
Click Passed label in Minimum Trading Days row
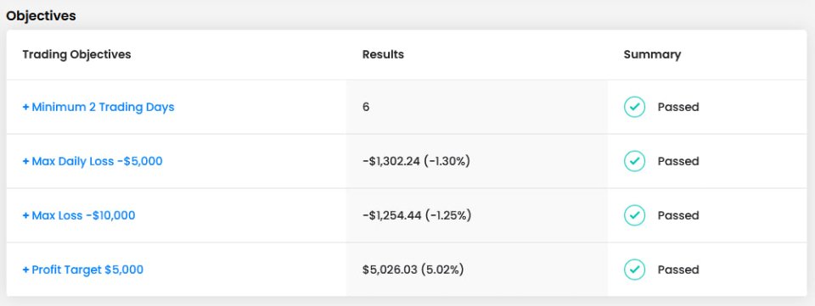point(678,108)
